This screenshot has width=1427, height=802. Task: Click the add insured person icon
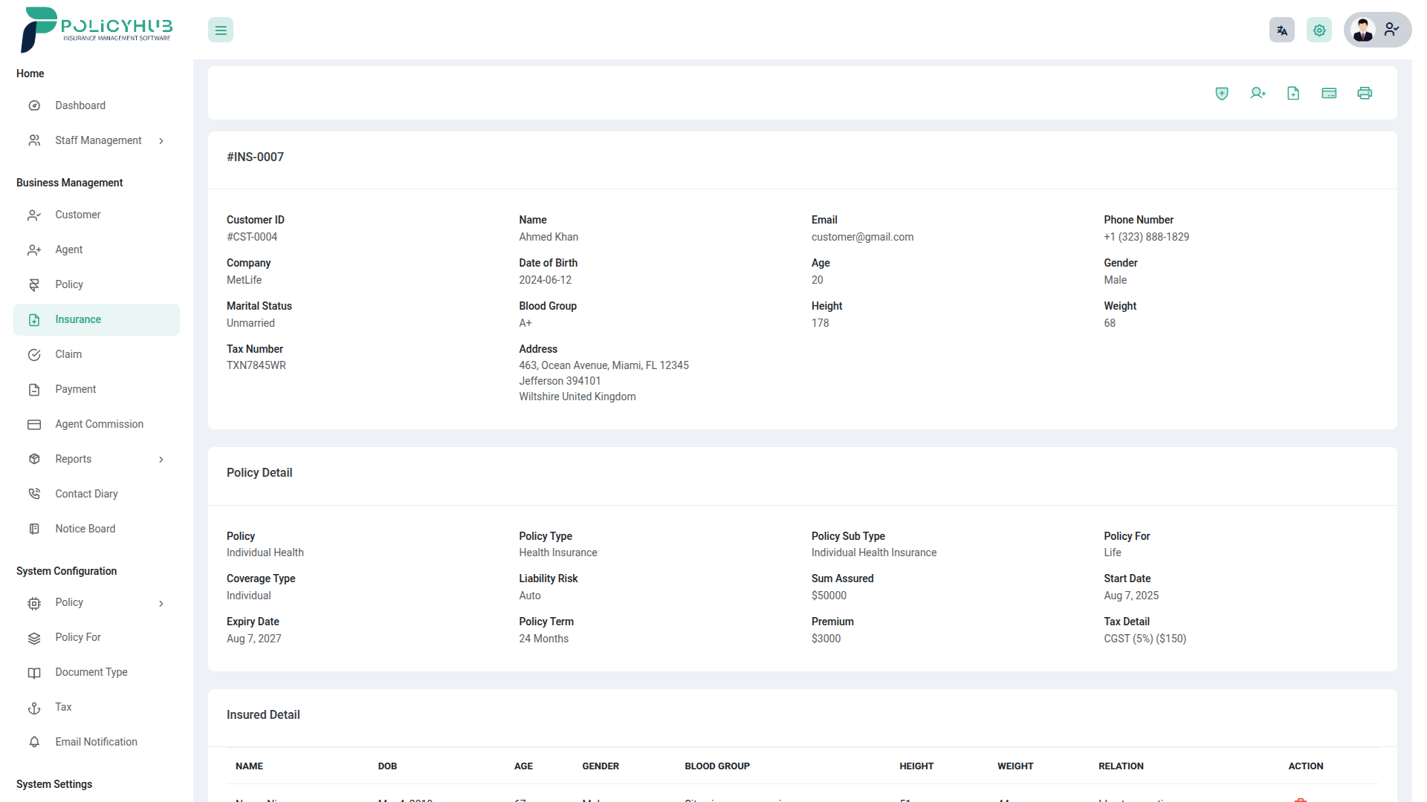(x=1258, y=93)
